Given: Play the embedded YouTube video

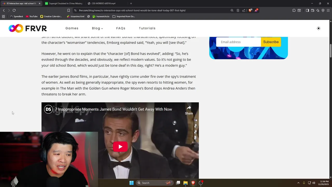Looking at the screenshot, I should point(120,147).
